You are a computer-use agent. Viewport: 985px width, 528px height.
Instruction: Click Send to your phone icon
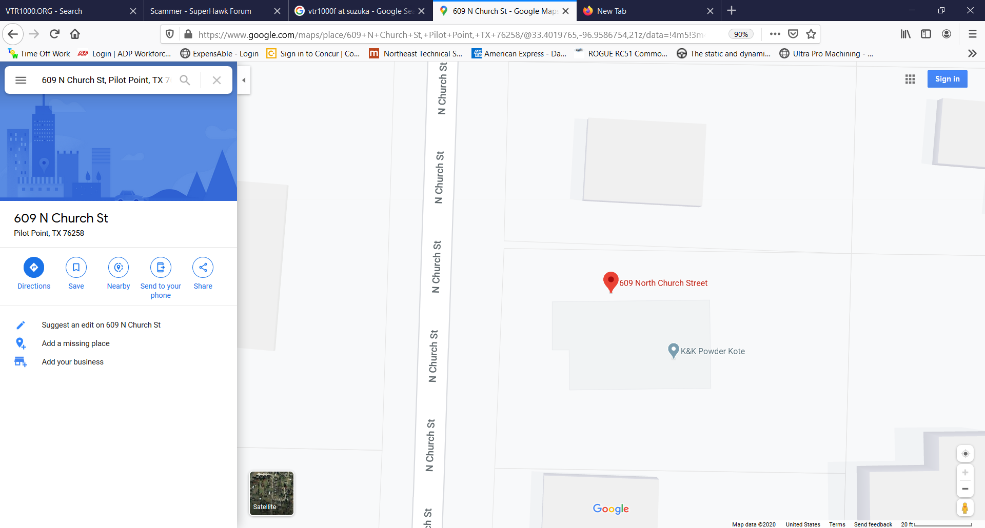(x=161, y=267)
